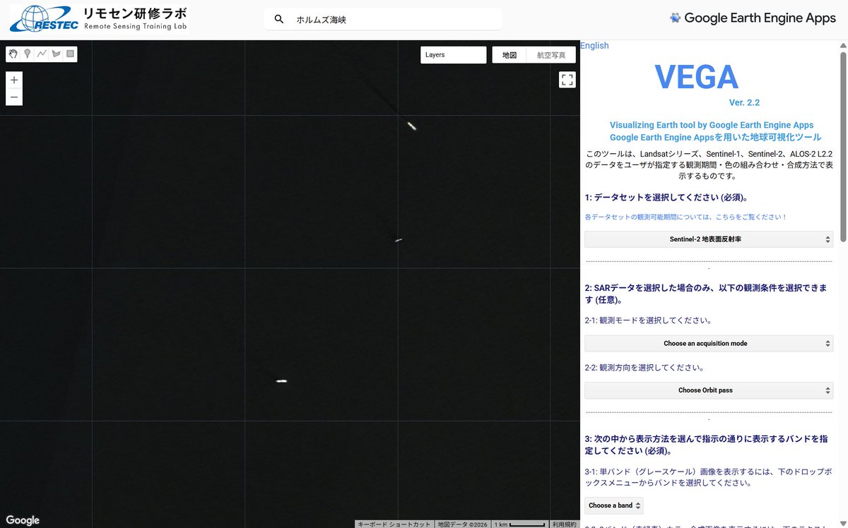This screenshot has height=528, width=848.
Task: Open the 利用規約 terms link
Action: 564,524
